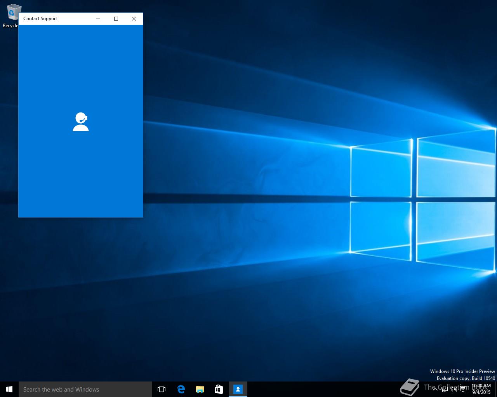Show hidden system tray icons

click(435, 389)
